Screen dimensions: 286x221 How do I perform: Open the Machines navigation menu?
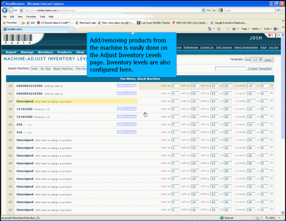coord(45,52)
